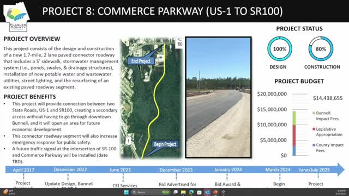Select the 'CEI Services' milestone text

(x=125, y=186)
